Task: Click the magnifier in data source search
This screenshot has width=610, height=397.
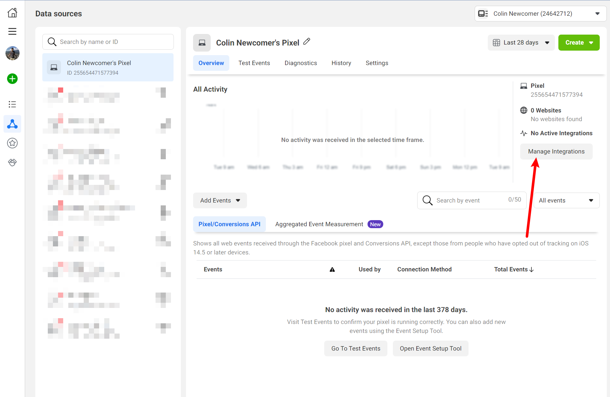Action: point(52,42)
